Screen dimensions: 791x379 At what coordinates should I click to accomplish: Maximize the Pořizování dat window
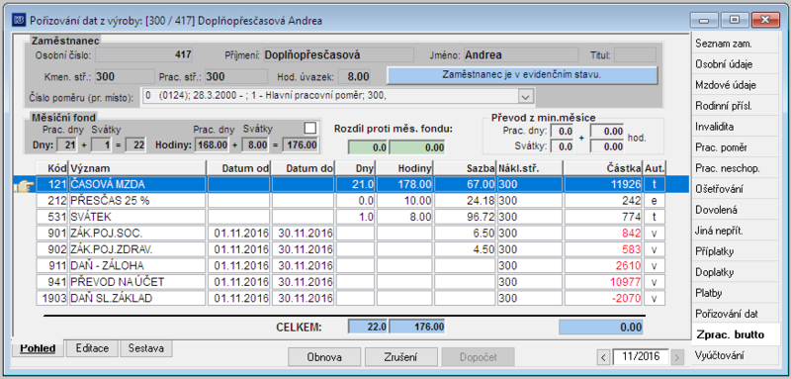pos(734,21)
